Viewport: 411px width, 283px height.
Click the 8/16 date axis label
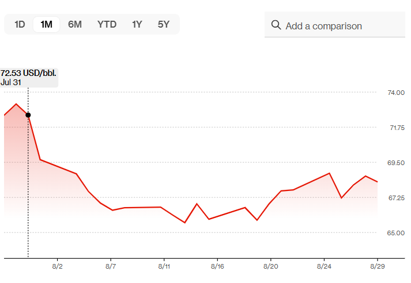pos(217,267)
